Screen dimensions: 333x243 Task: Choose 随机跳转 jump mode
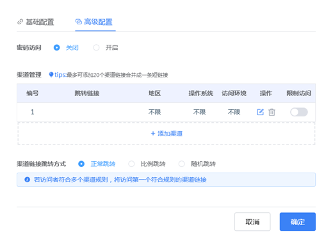(x=182, y=164)
